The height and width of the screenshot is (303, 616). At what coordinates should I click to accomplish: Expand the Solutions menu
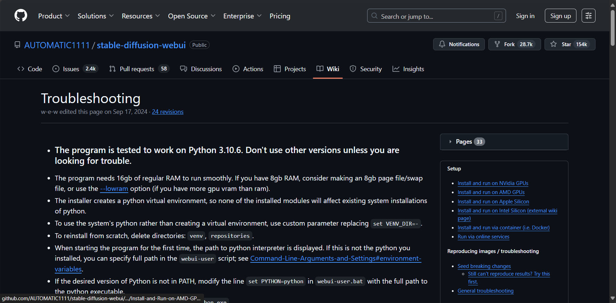point(95,16)
